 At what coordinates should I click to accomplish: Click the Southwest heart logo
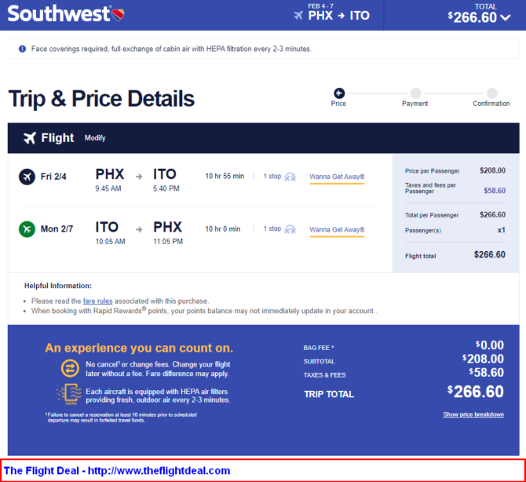[118, 14]
